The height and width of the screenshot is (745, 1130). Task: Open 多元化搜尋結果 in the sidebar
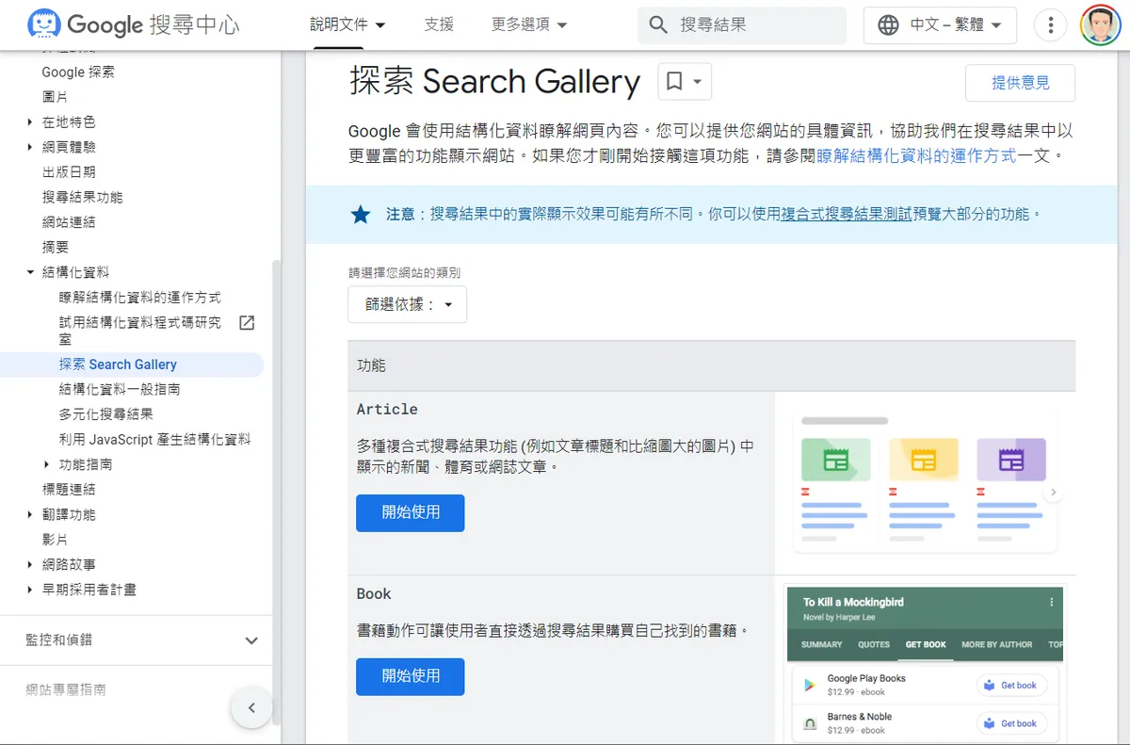[105, 414]
